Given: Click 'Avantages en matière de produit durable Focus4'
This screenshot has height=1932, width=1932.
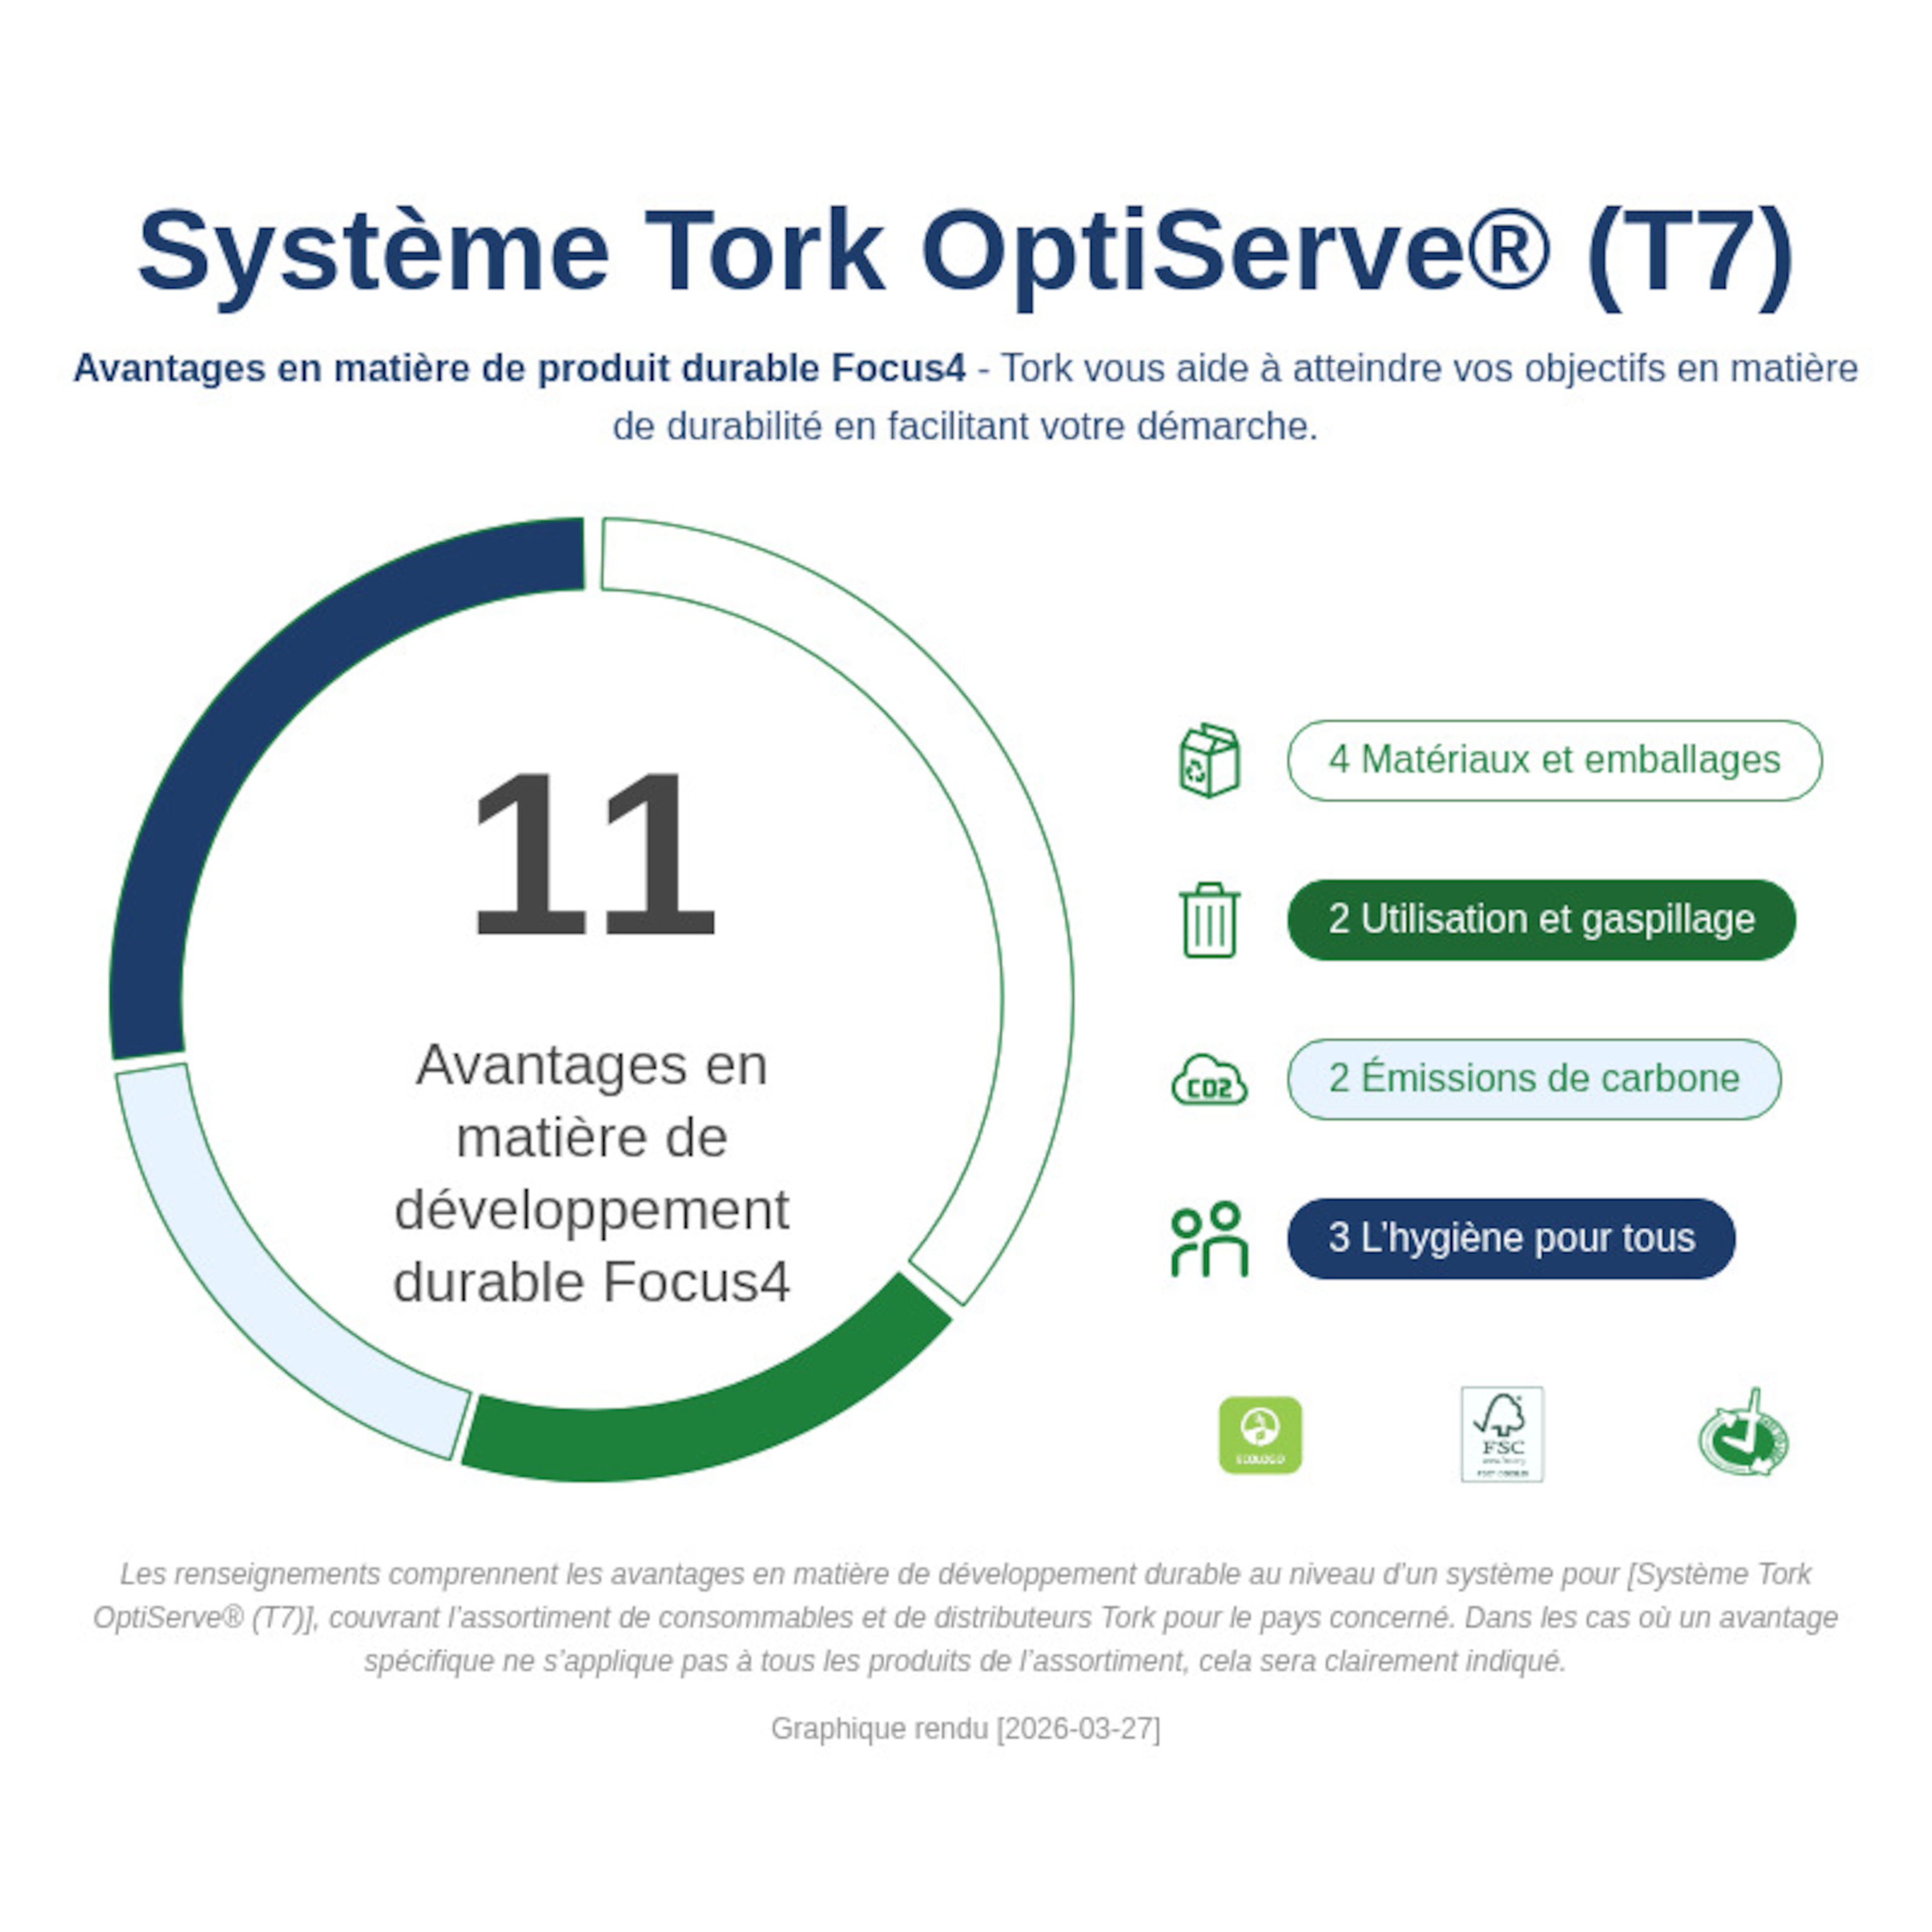Looking at the screenshot, I should (519, 368).
